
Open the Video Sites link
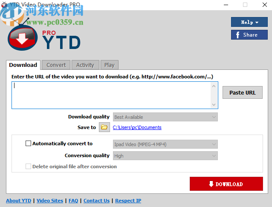click(50, 201)
